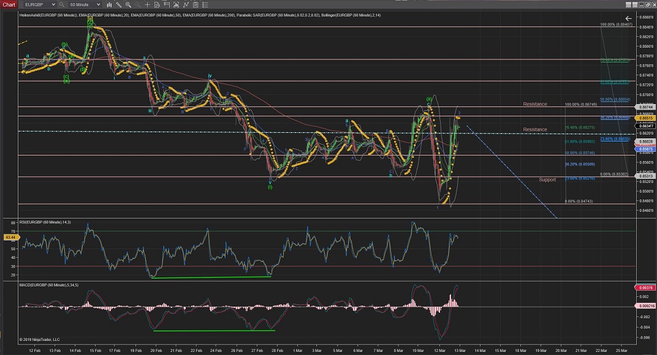Select the 0.85313 gray price marker
This screenshot has height=355, width=657.
646,176
